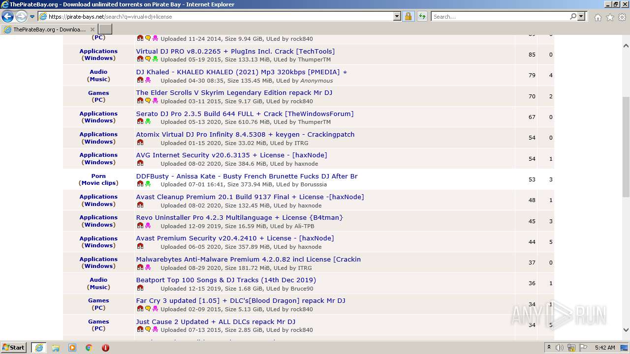Viewport: 630px width, 354px height.
Task: Open comments bubble on the Skyrim Legendary Edition row
Action: 148,101
